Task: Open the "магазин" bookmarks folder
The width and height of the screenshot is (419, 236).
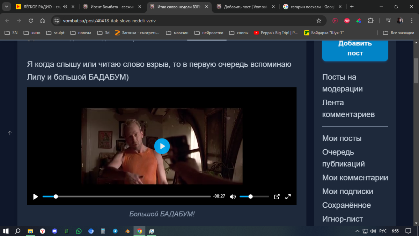Action: pos(177,33)
